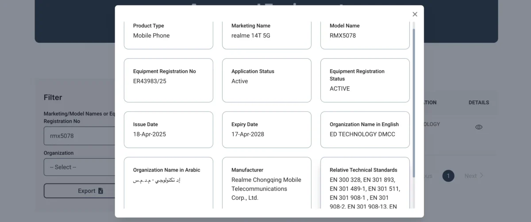Screen dimensions: 531x222
Task: Click the Product Type value Mobile Phone
Action: point(151,35)
